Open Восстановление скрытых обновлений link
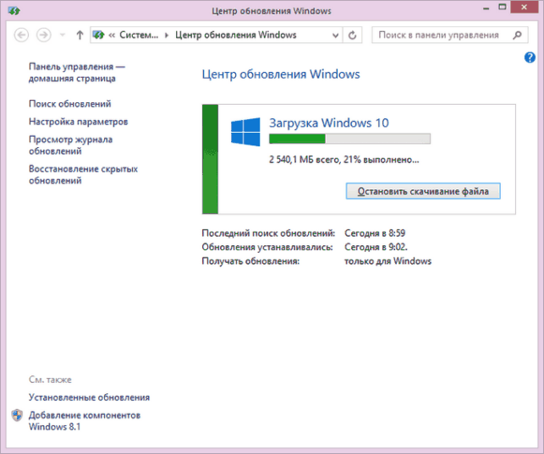 point(83,175)
